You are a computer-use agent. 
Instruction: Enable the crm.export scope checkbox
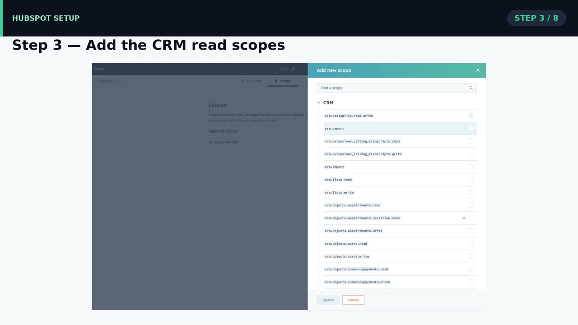[x=471, y=129]
